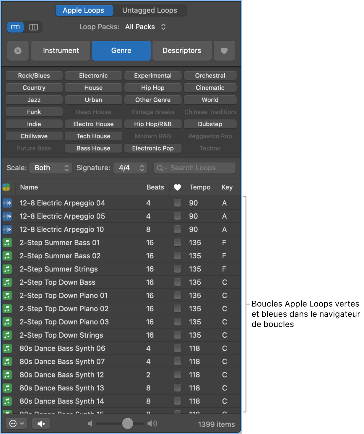This screenshot has width=364, height=434.
Task: Adjust the preview volume slider knob
Action: pos(128,423)
